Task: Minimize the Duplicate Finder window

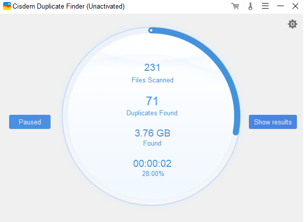Action: pos(280,7)
